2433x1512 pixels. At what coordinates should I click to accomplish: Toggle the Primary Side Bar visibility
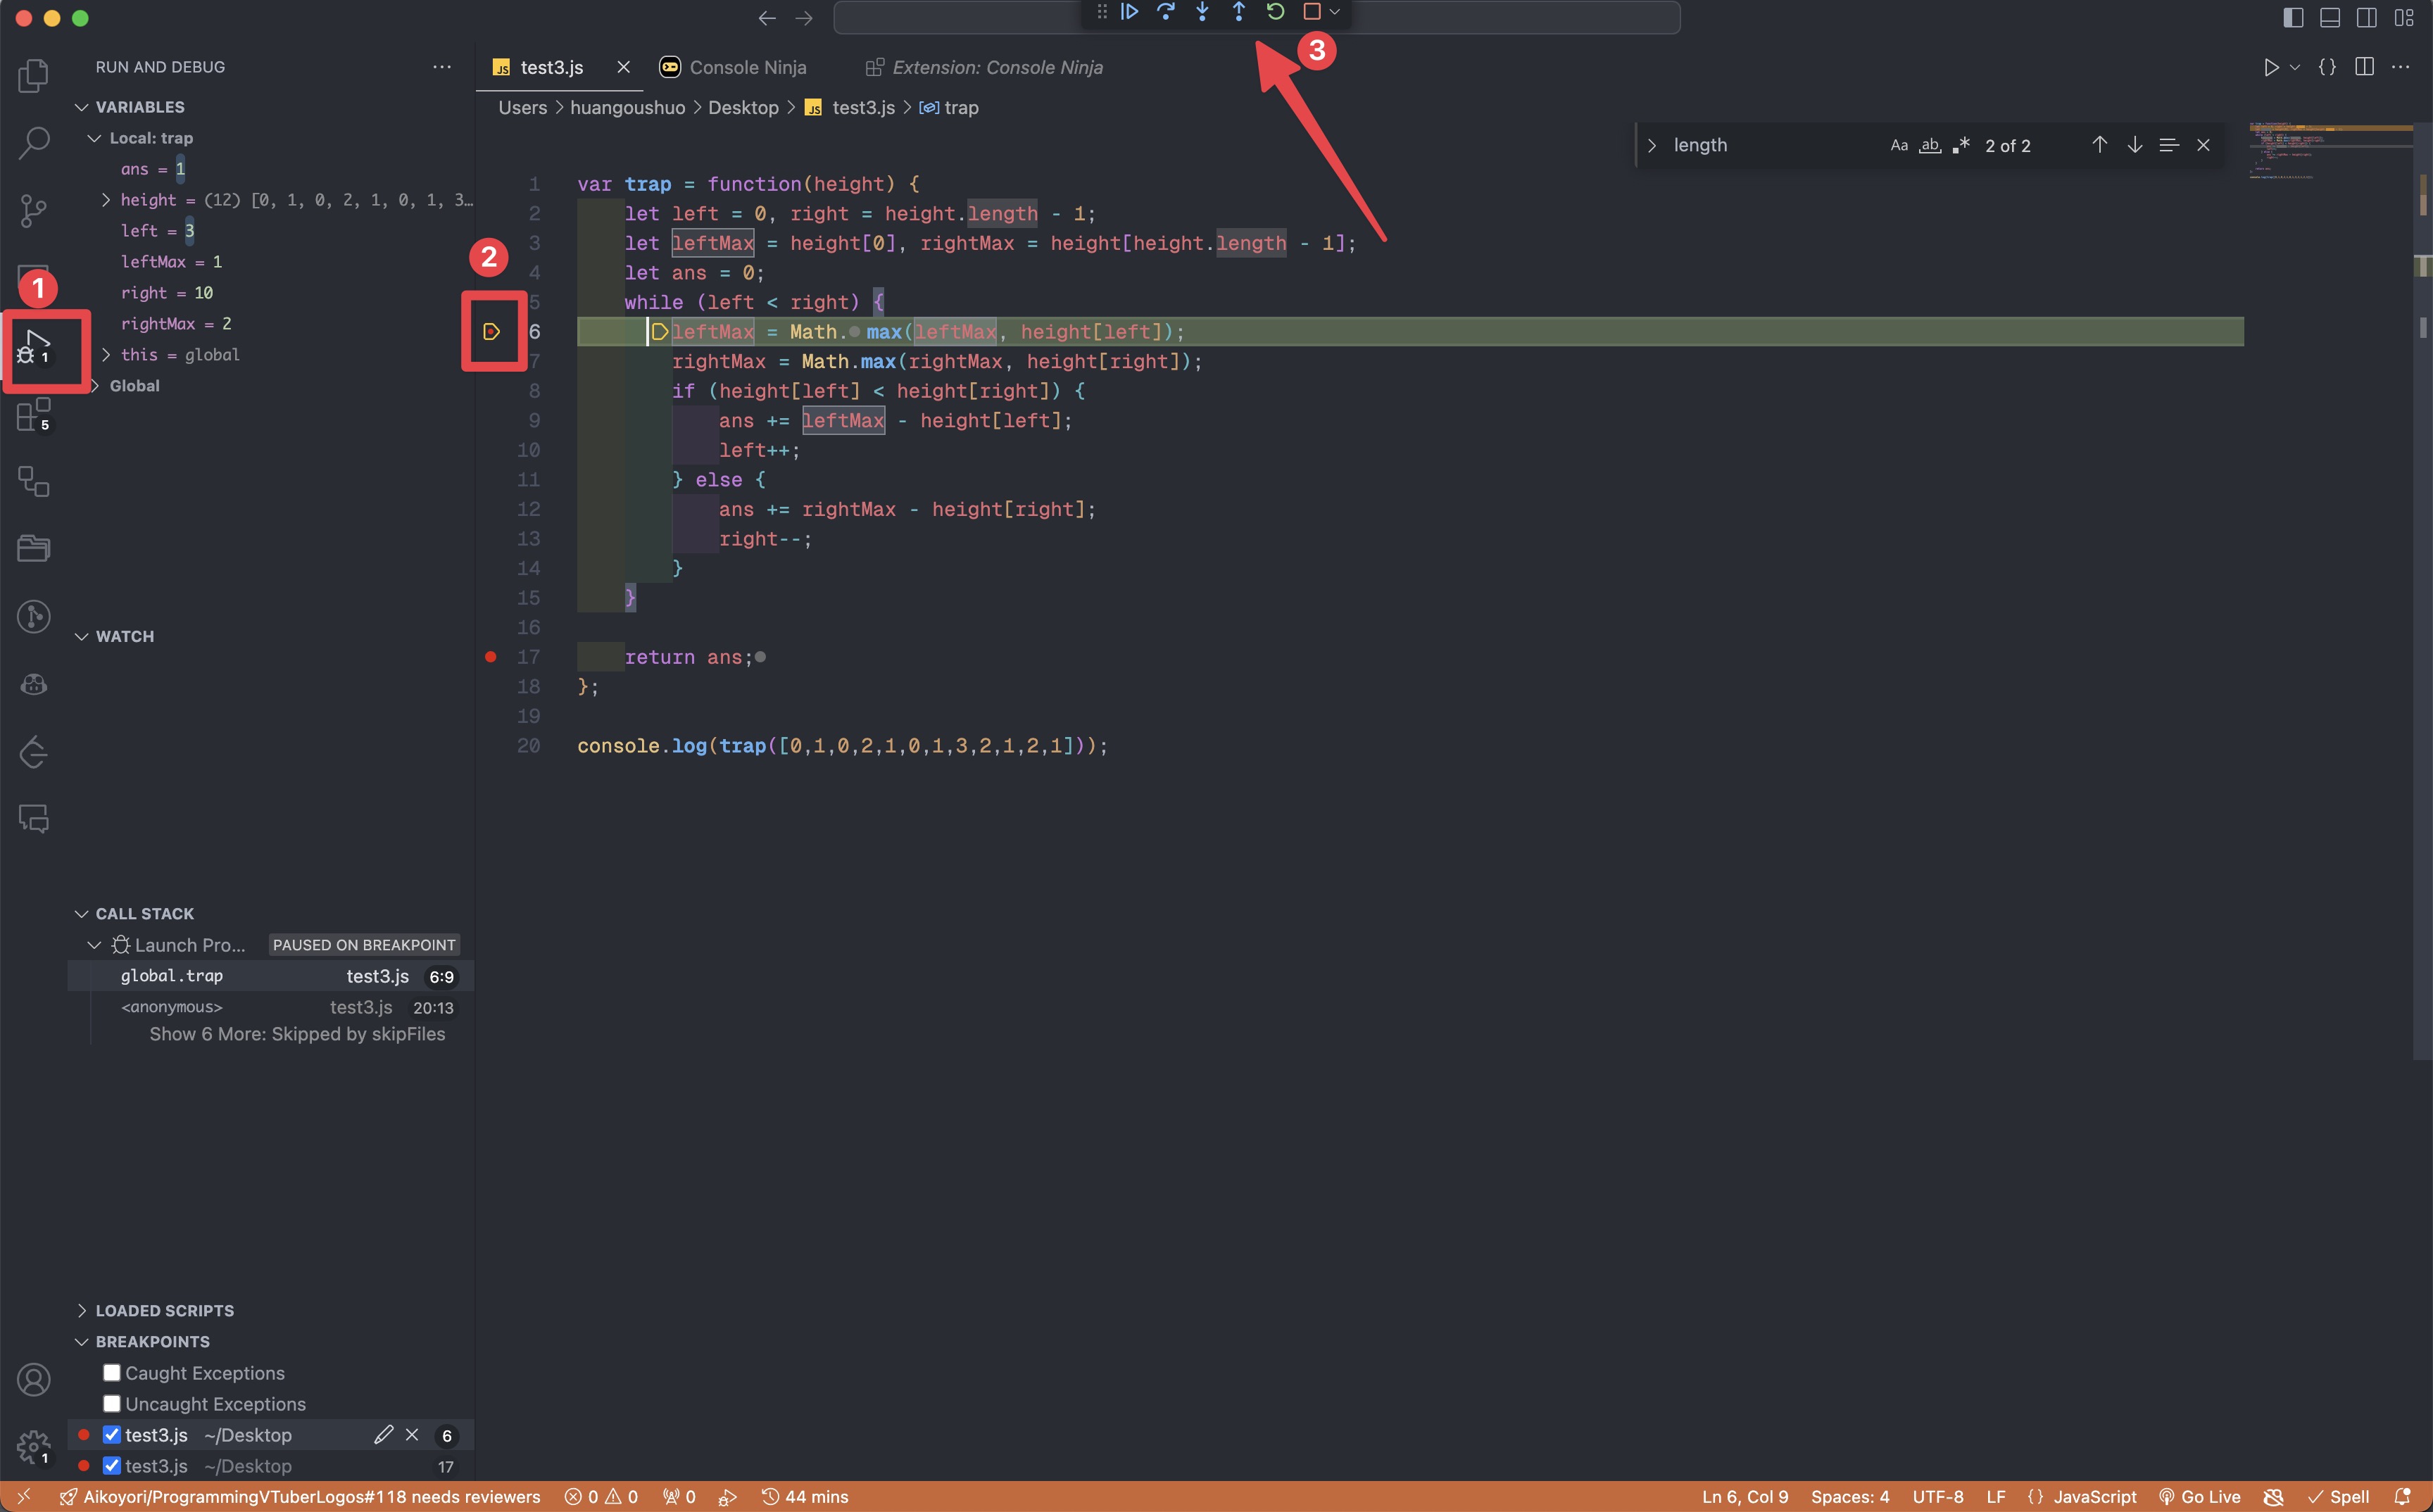click(x=2293, y=18)
